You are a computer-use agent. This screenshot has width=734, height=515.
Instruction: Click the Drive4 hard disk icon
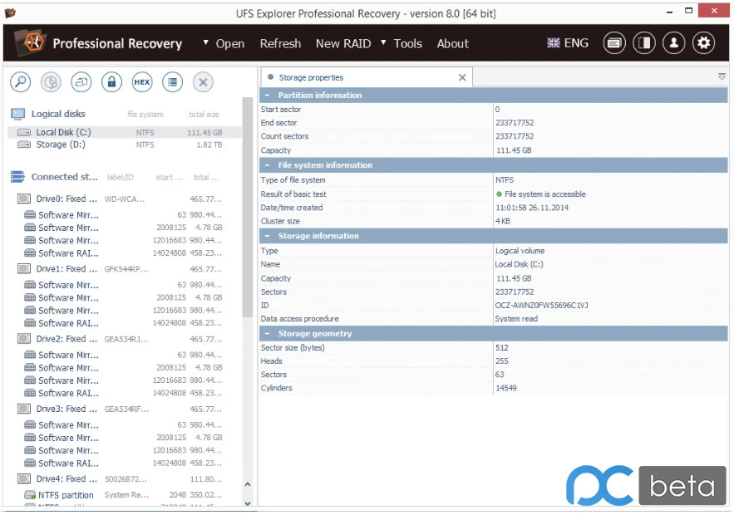pyautogui.click(x=24, y=479)
